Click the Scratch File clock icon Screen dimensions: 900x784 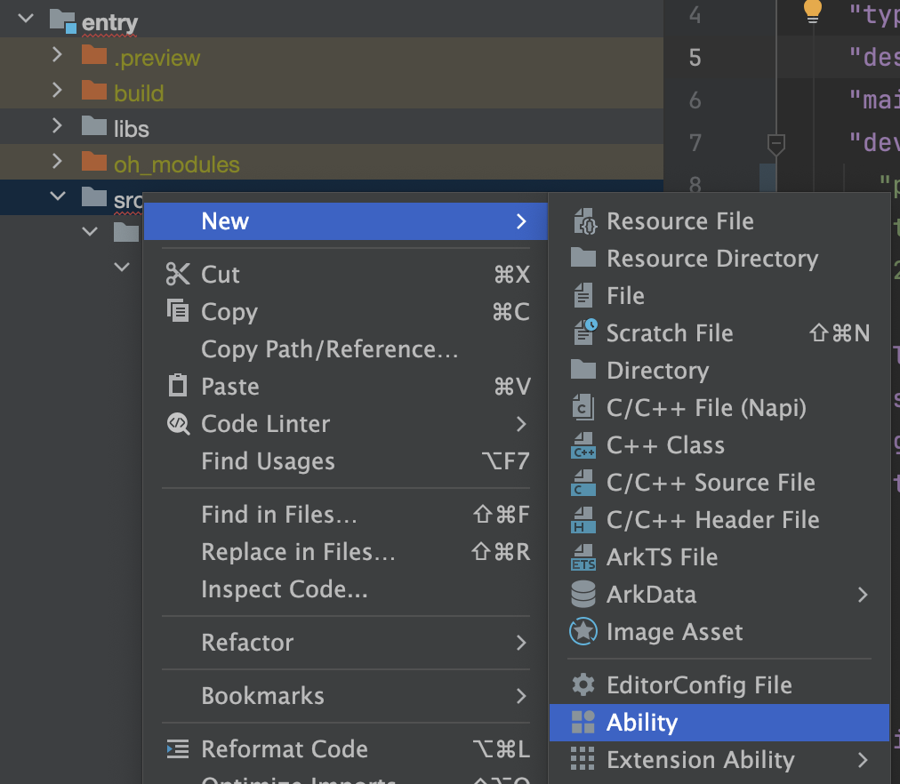(585, 332)
